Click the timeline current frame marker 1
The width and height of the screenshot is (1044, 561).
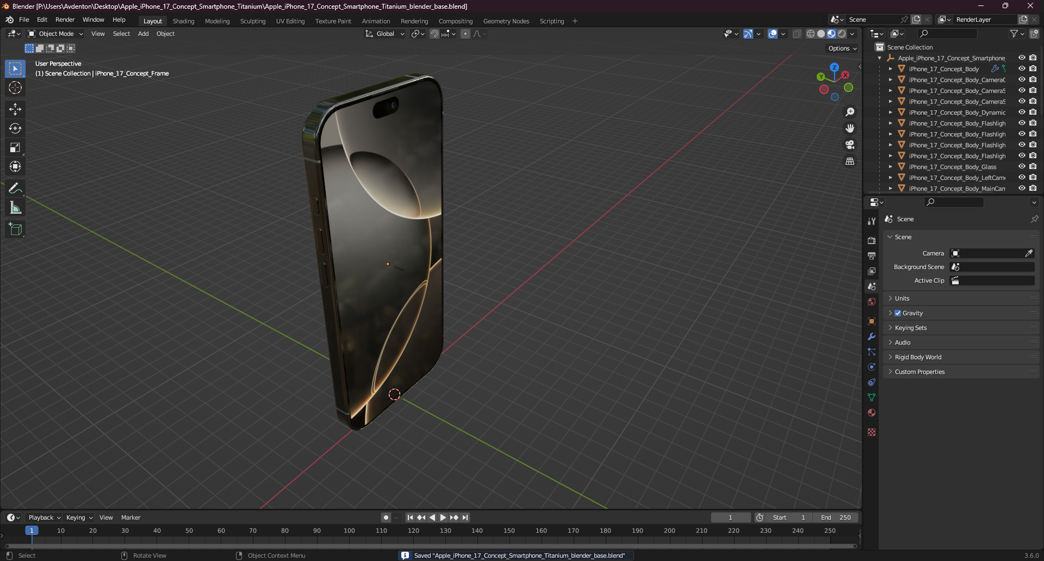click(x=32, y=531)
